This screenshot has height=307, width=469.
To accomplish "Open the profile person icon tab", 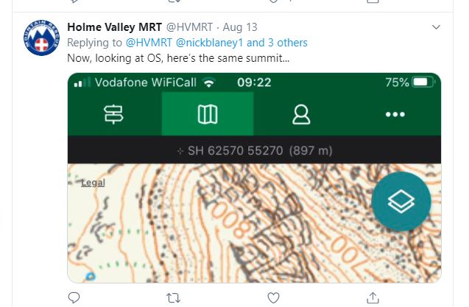I will click(300, 114).
